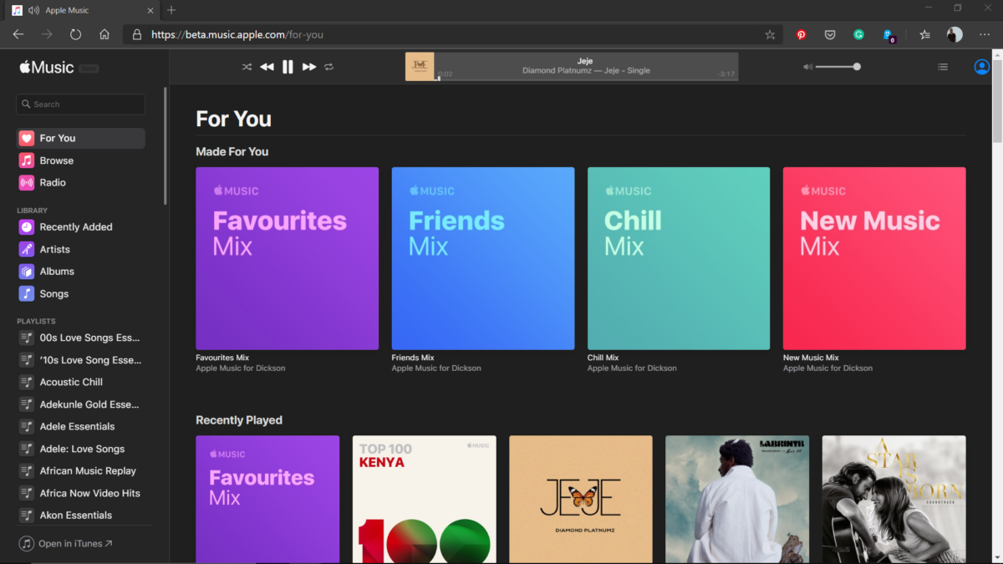Click the African Music Replay playlist icon
The height and width of the screenshot is (564, 1003).
pos(27,470)
